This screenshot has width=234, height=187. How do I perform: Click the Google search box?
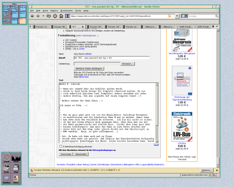coord(201,16)
